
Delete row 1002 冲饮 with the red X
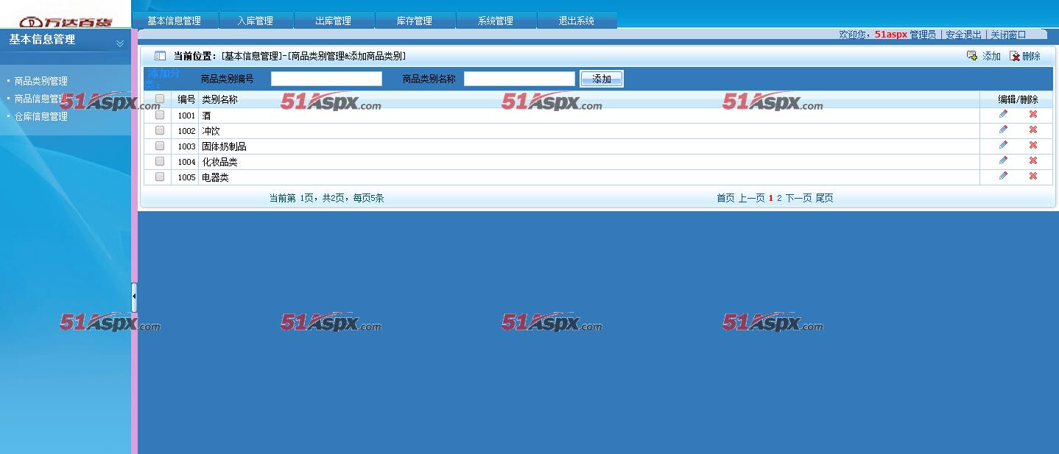tap(1033, 130)
